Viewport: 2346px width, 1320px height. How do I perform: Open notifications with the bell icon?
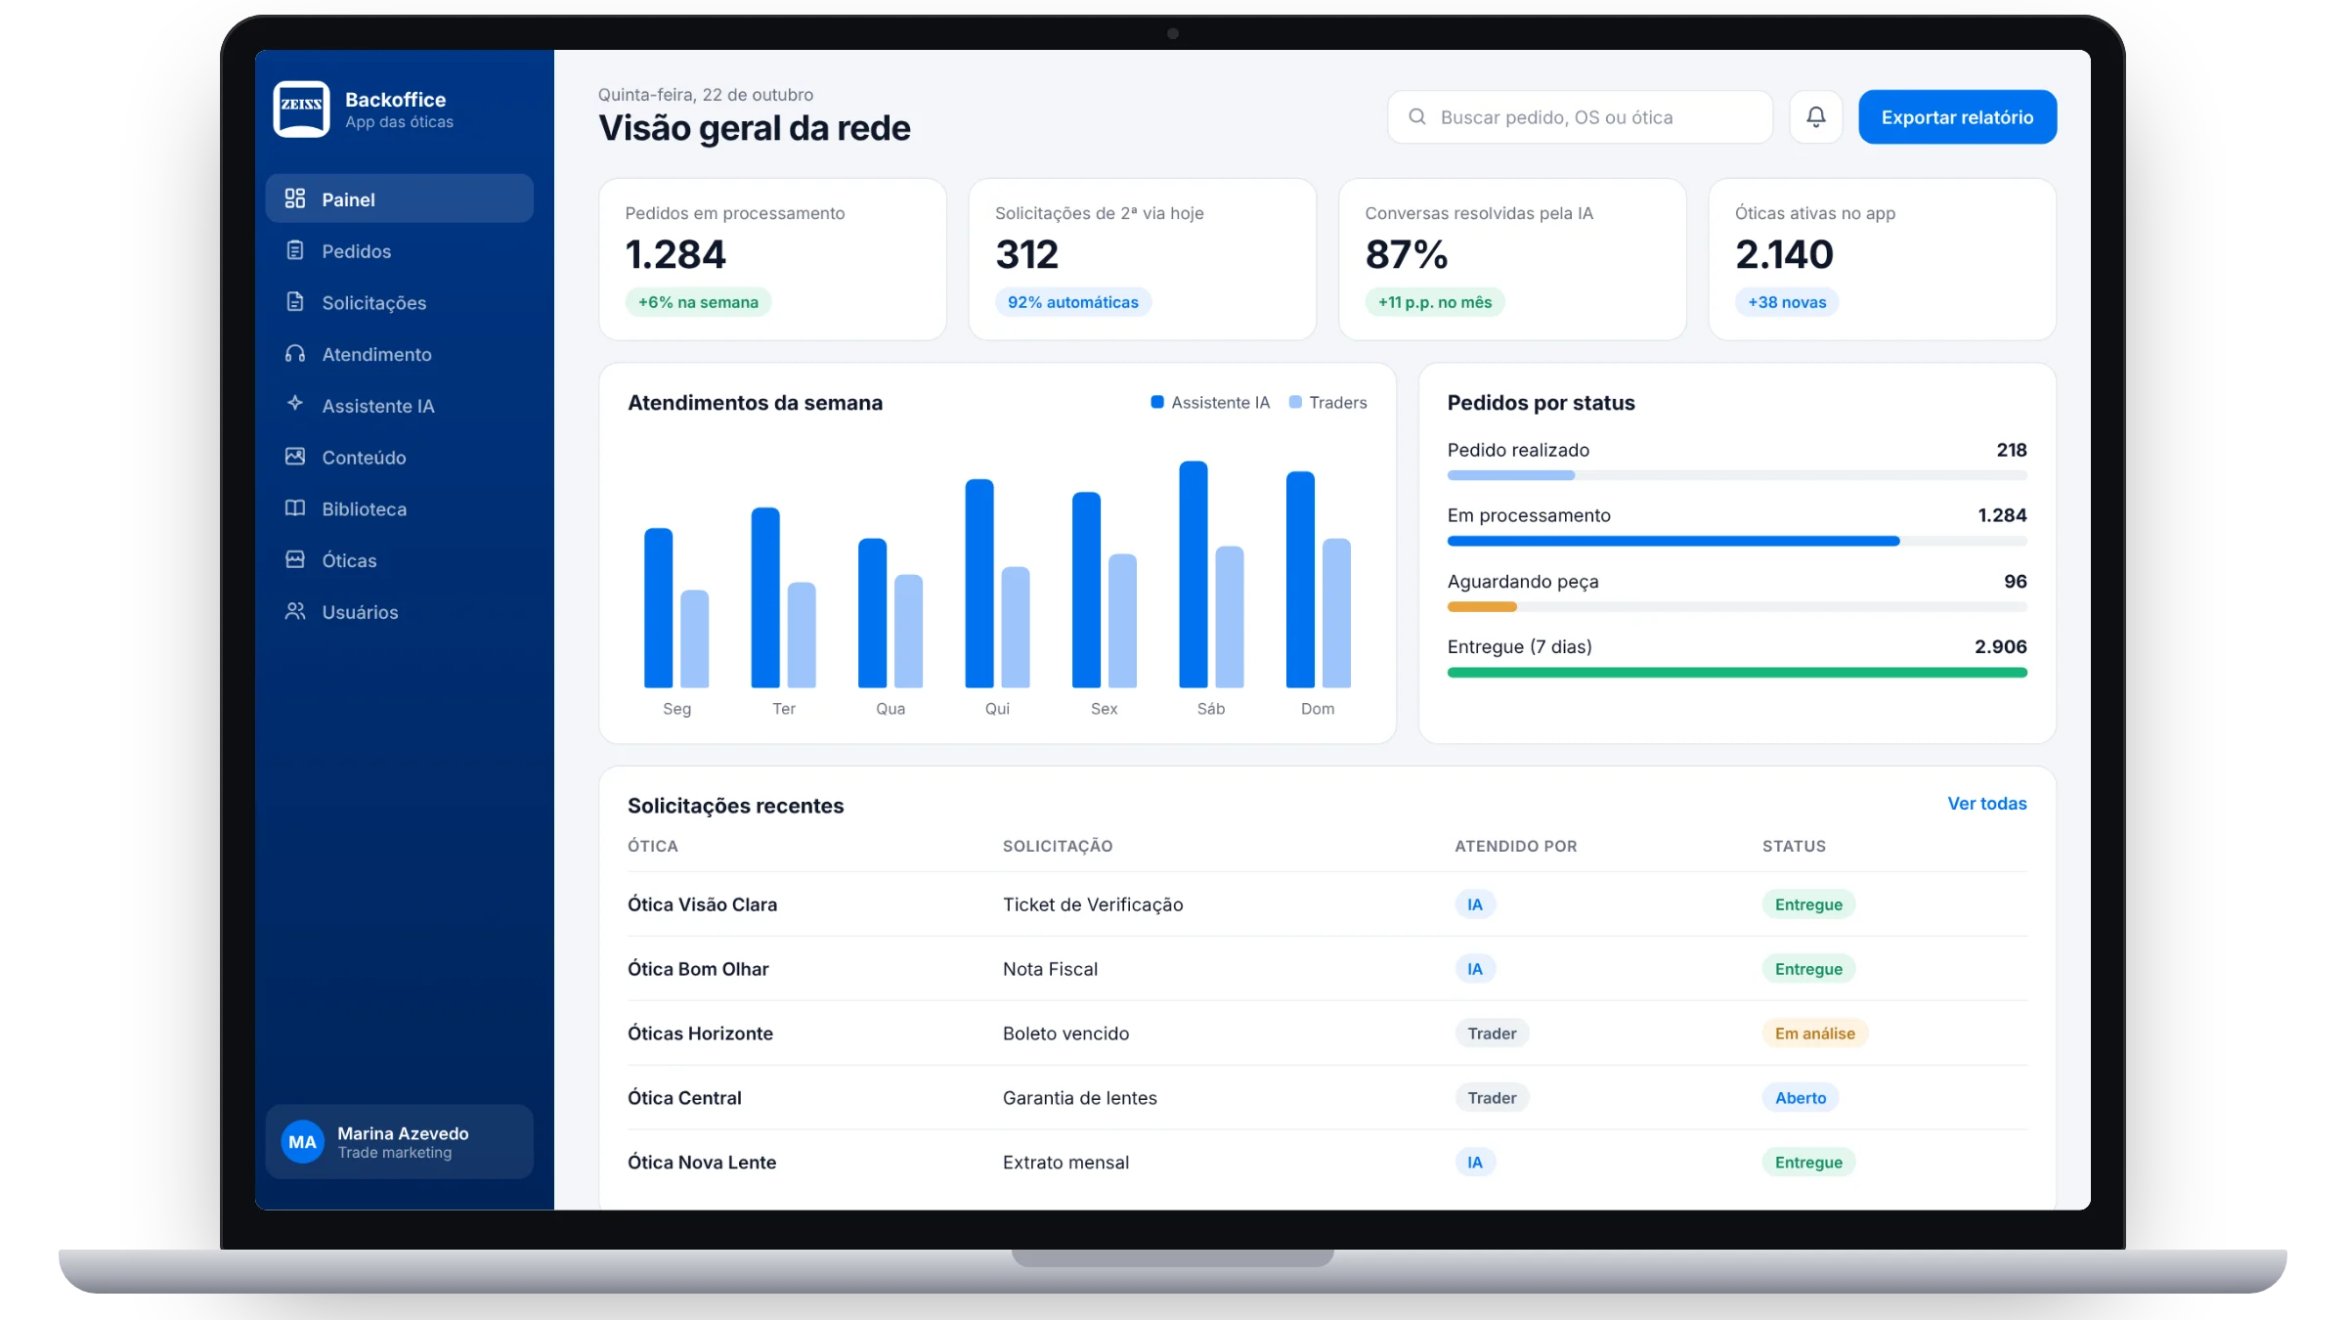pos(1816,117)
